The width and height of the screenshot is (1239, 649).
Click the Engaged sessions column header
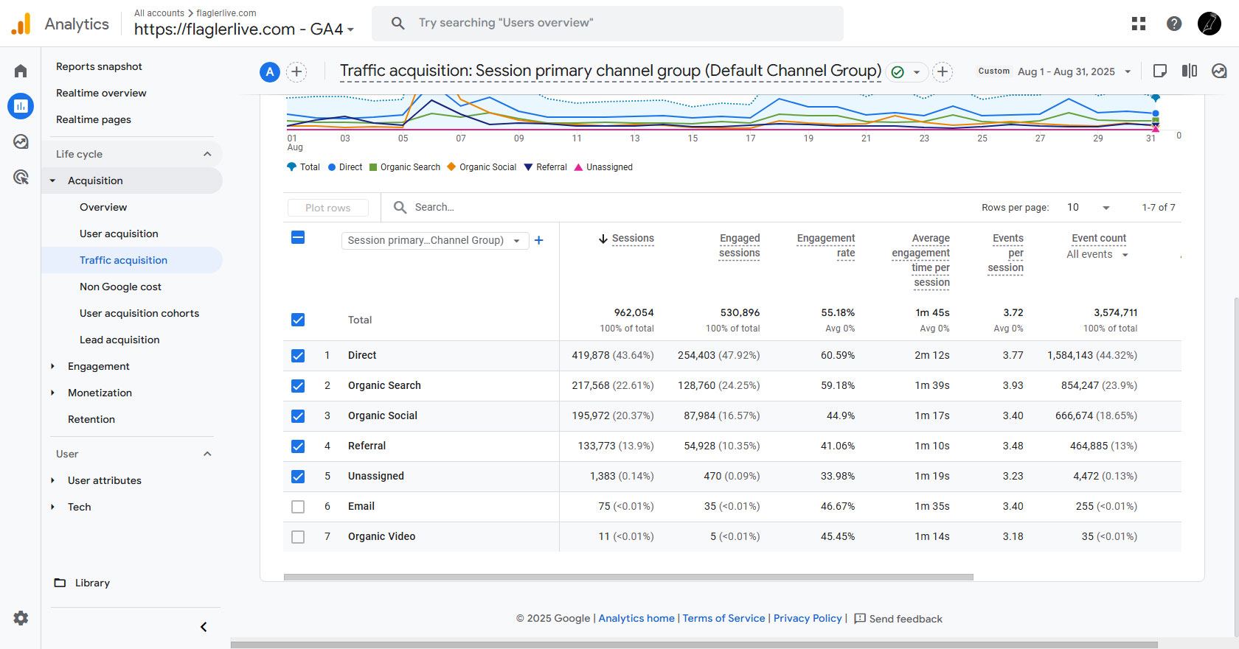click(740, 245)
